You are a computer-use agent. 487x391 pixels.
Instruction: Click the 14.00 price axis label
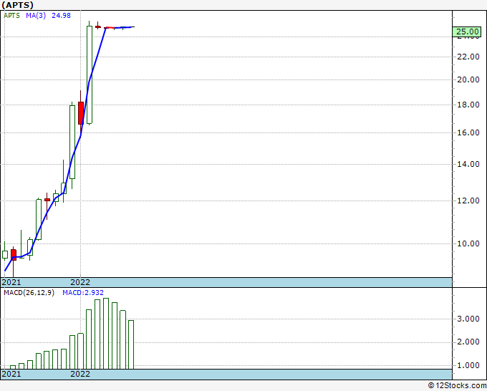468,164
